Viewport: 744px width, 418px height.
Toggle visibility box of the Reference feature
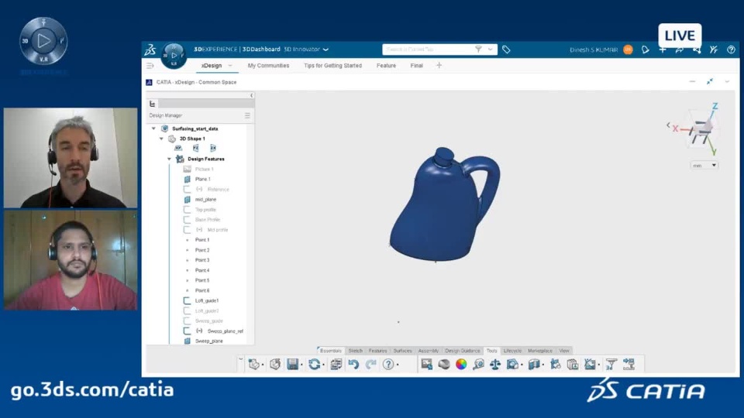(187, 189)
